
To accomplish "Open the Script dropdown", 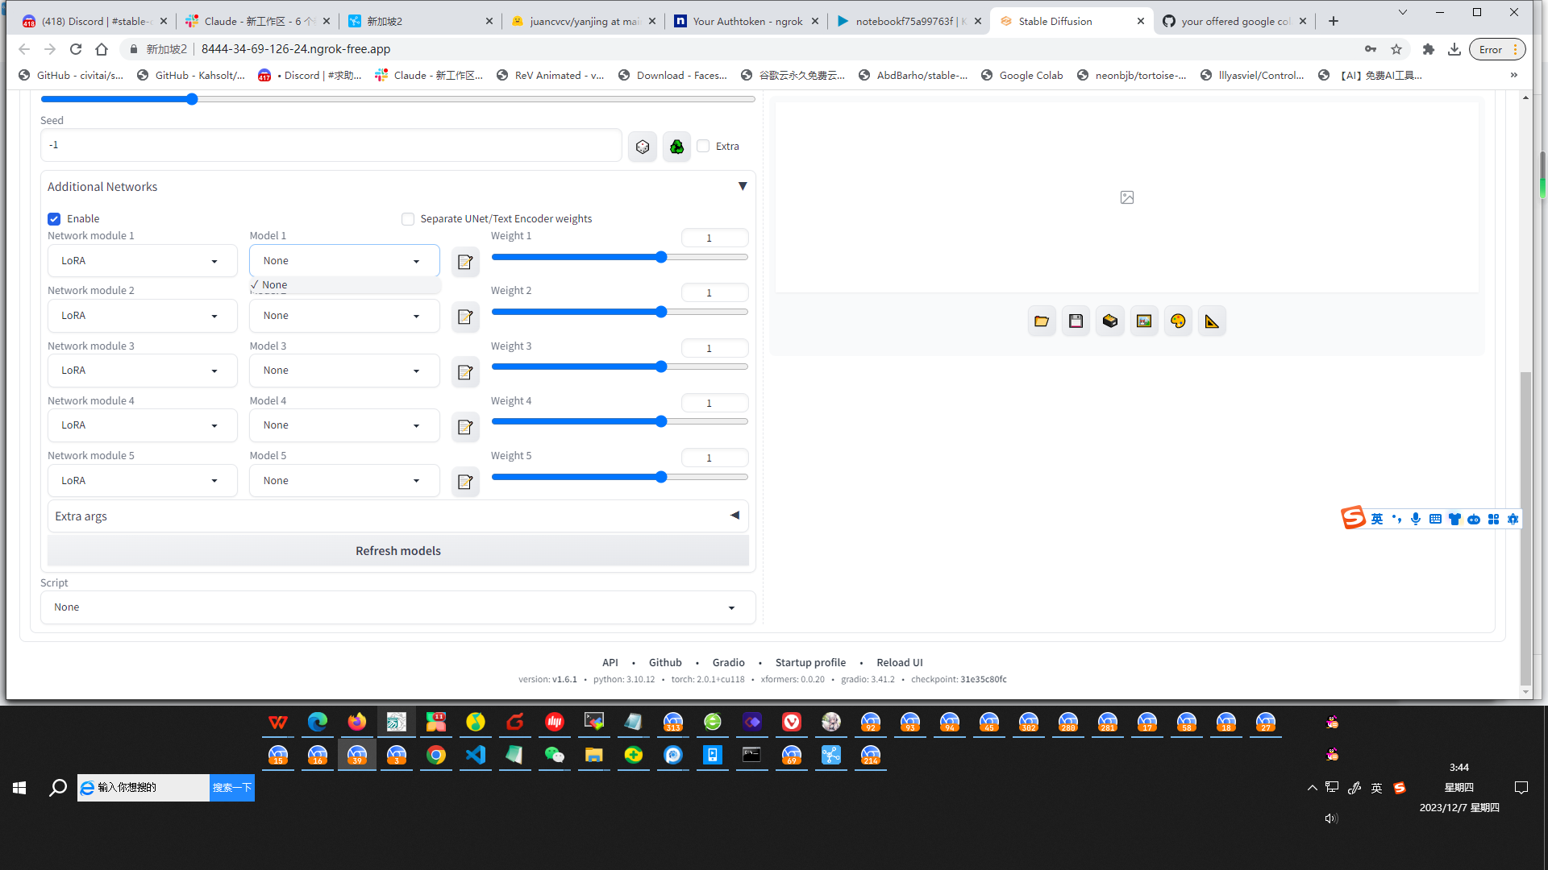I will (x=397, y=607).
